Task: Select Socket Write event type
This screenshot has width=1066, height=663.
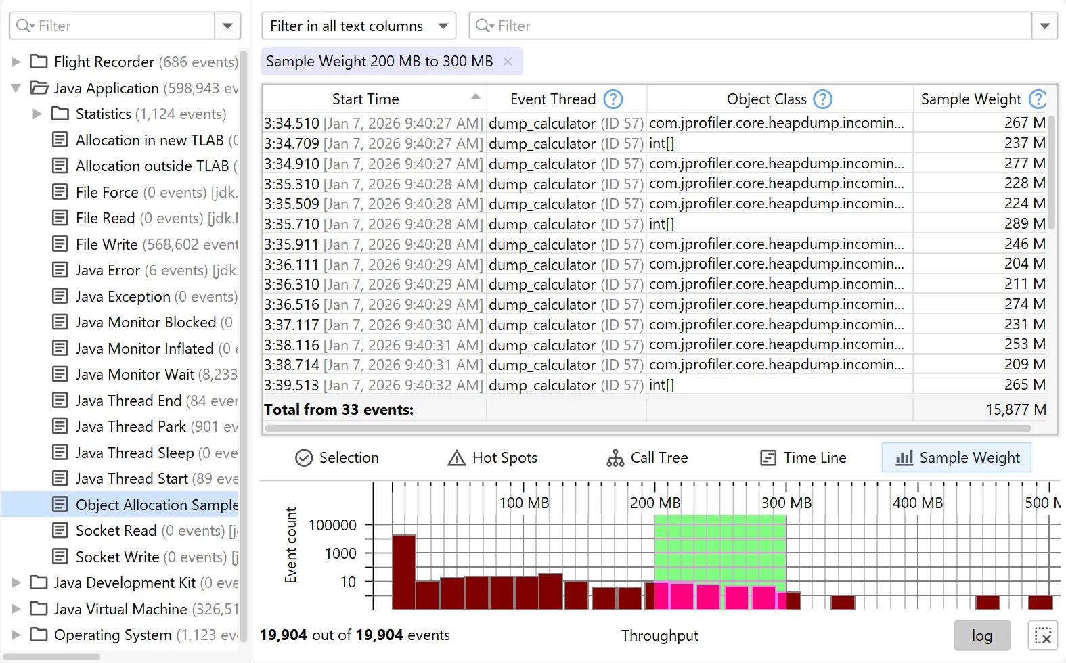Action: (x=145, y=557)
